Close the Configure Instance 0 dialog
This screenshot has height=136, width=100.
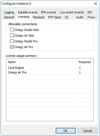[96, 4]
